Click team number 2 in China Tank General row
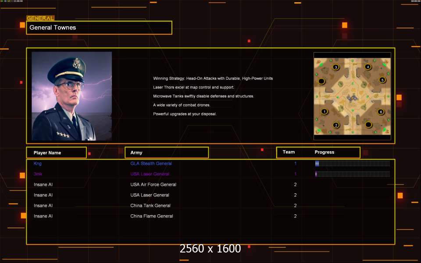This screenshot has height=263, width=421. coord(295,206)
